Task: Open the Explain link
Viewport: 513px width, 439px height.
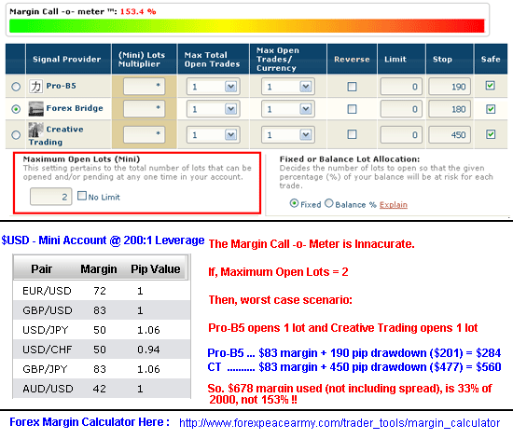Action: pos(394,205)
